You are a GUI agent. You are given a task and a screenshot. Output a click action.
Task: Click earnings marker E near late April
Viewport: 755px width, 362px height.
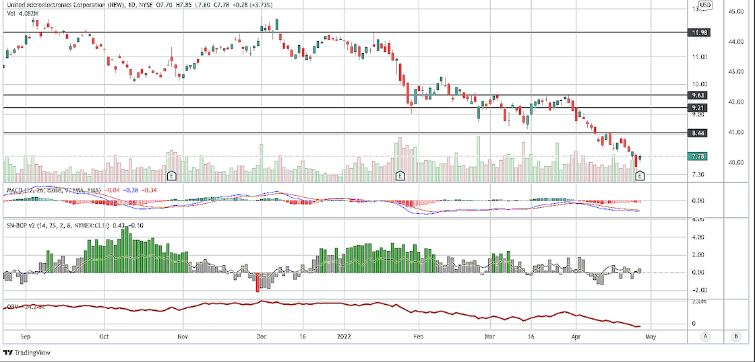tap(640, 176)
